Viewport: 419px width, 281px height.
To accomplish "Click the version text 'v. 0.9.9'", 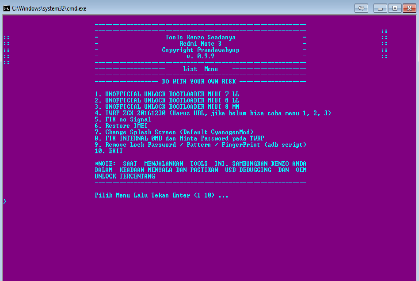I will 200,56.
